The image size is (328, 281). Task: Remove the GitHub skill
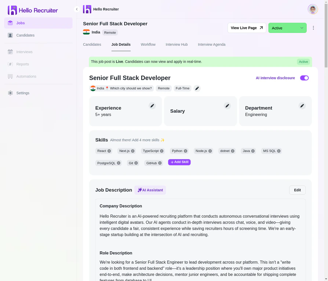(x=160, y=163)
